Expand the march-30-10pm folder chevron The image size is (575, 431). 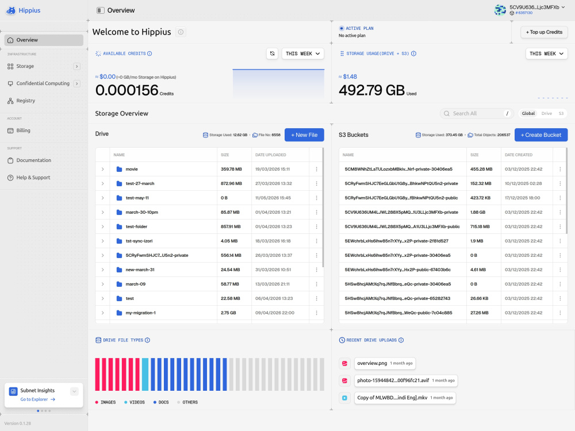click(103, 212)
